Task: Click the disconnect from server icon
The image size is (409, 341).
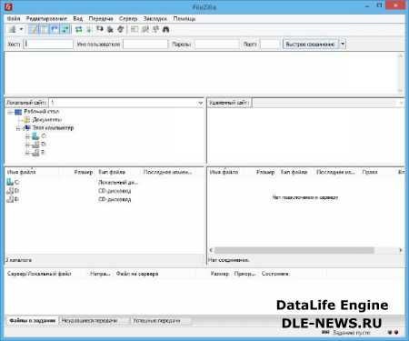Action: [110, 29]
